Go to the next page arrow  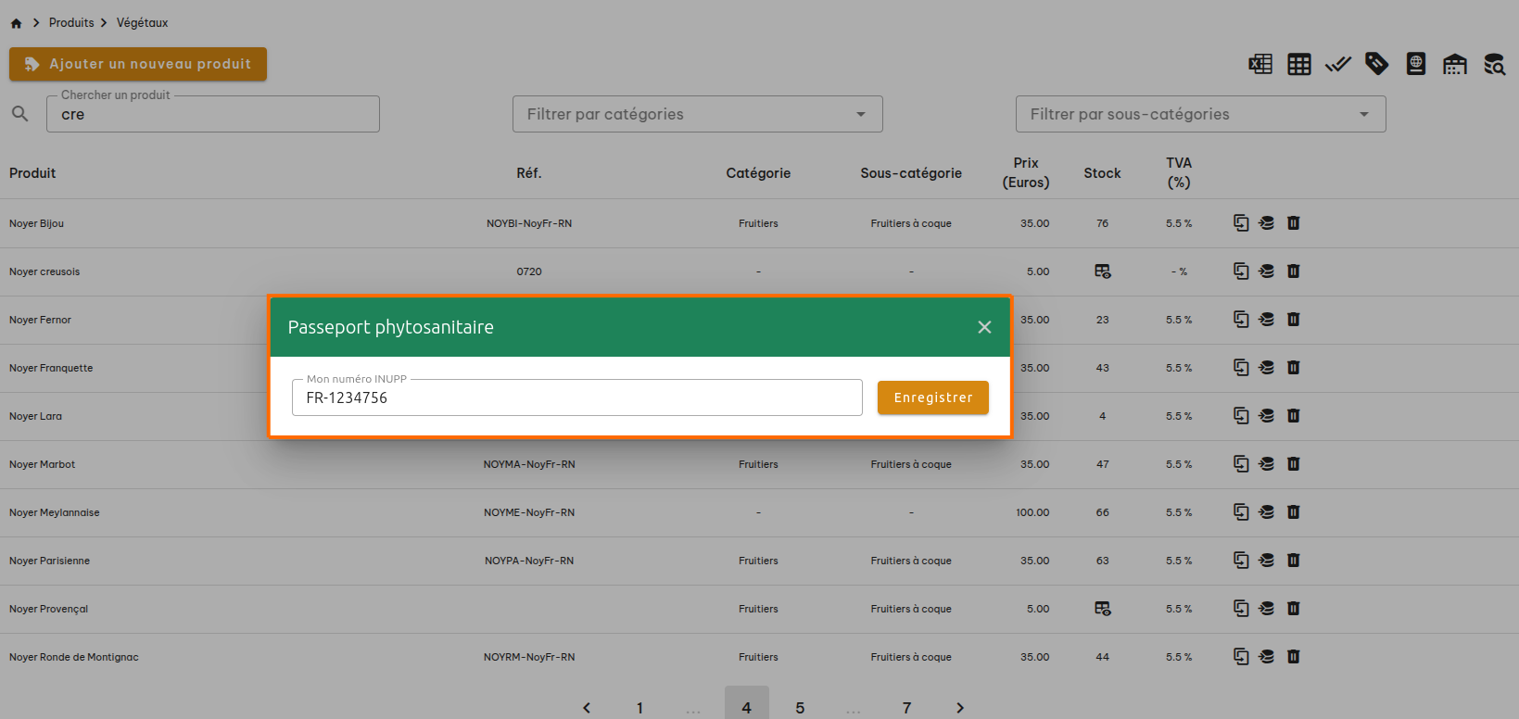click(960, 708)
